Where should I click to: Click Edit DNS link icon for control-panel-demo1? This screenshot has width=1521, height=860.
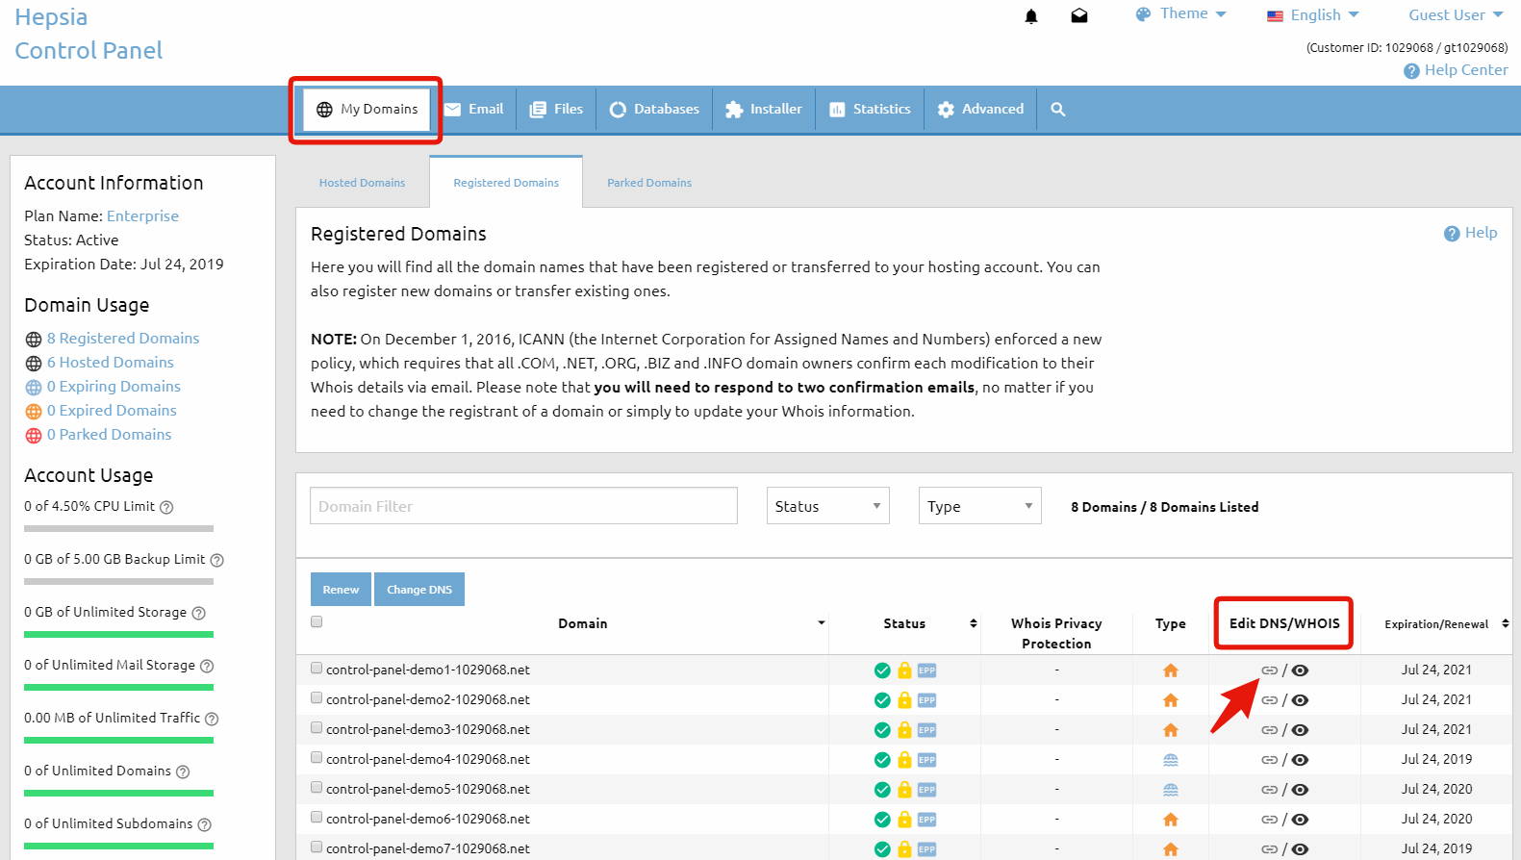(1269, 670)
